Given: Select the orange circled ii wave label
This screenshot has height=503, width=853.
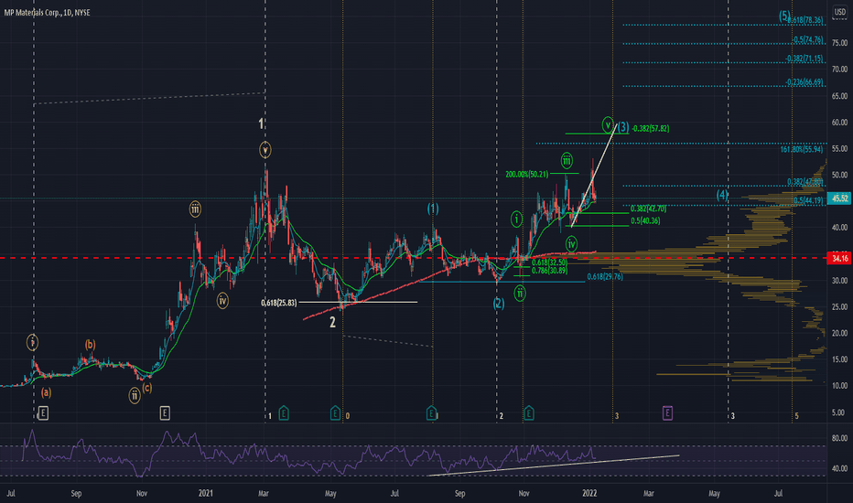Looking at the screenshot, I should coord(135,395).
